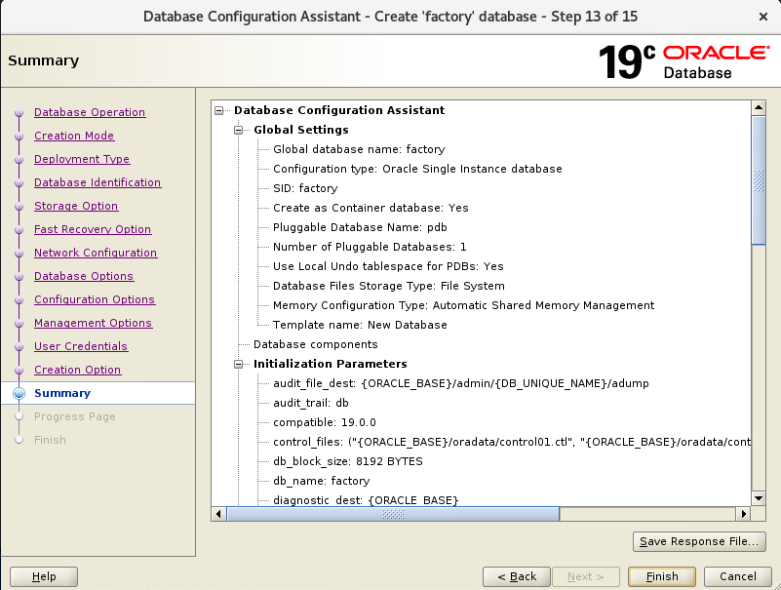781x590 pixels.
Task: Click the horizontal scrollbar thumb
Action: (393, 514)
